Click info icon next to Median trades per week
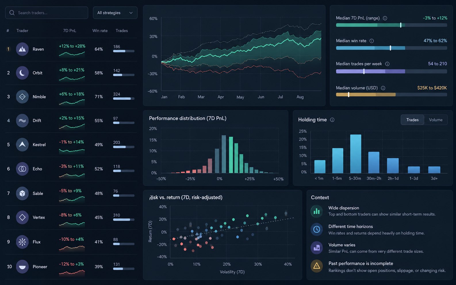The image size is (456, 285). 387,64
